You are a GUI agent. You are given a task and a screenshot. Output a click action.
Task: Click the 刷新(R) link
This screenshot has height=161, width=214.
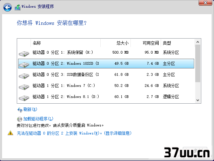tap(30, 109)
